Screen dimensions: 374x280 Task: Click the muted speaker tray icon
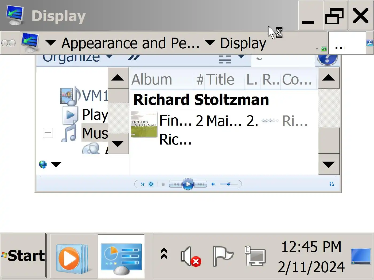click(191, 256)
